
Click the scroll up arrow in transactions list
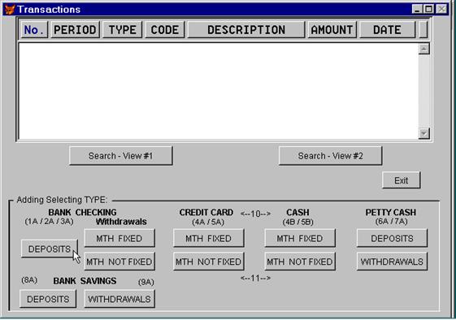423,49
